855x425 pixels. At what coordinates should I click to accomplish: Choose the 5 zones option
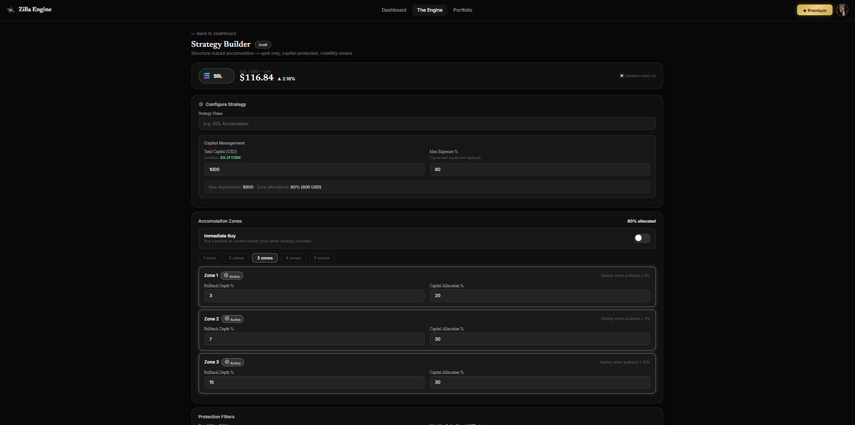[322, 258]
